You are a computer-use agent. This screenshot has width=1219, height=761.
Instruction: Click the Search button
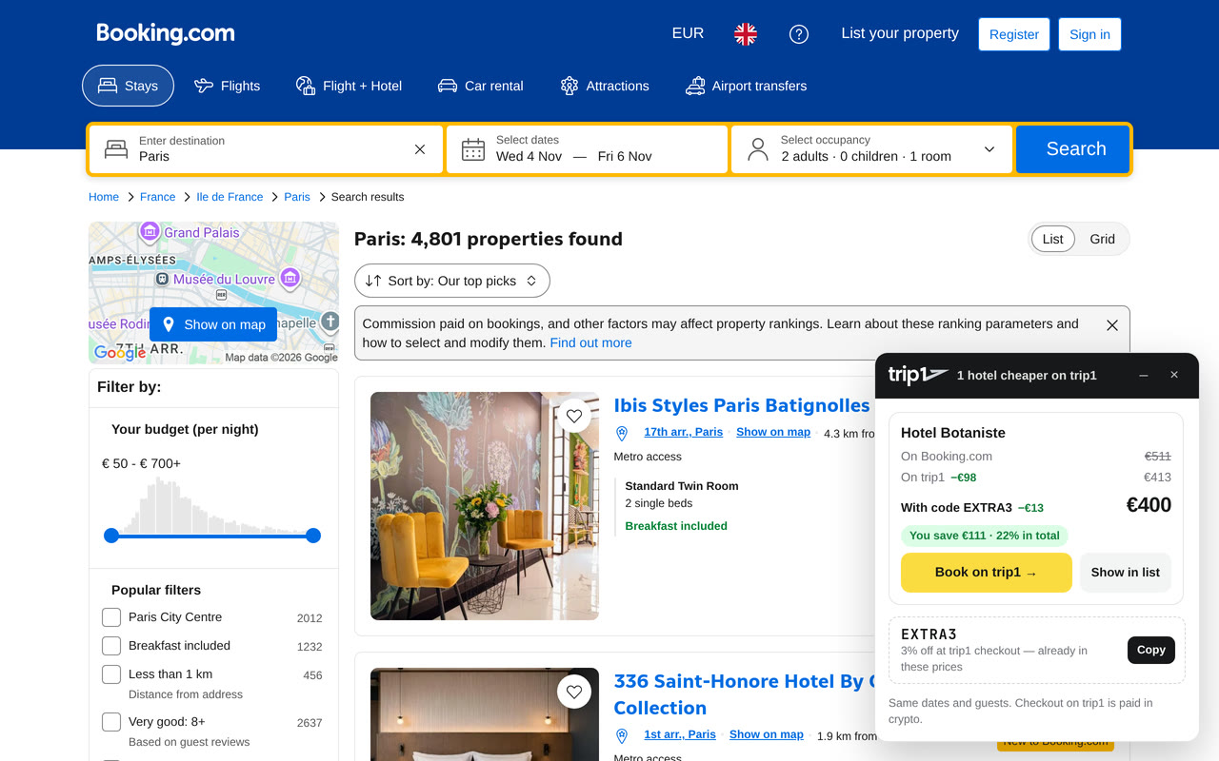pyautogui.click(x=1073, y=149)
